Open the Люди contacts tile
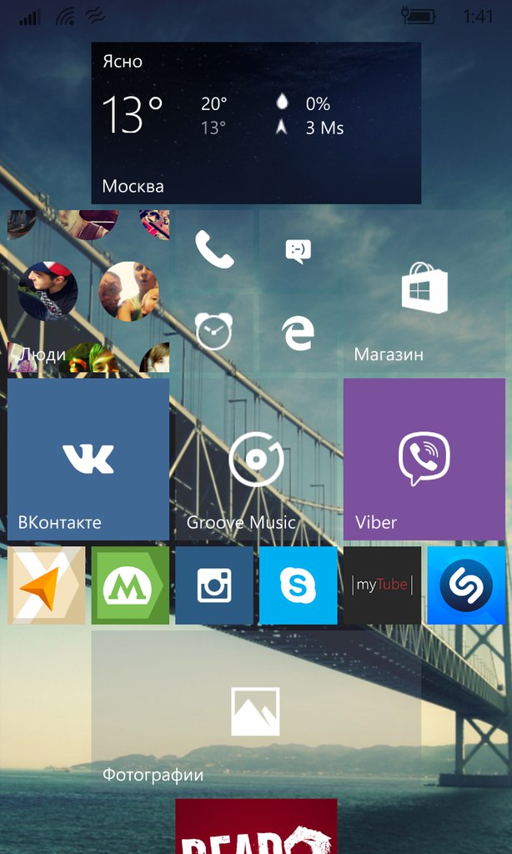The width and height of the screenshot is (512, 854). (88, 290)
